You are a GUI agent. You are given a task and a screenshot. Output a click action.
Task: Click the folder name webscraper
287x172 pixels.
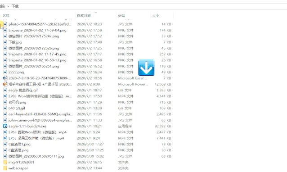18,168
